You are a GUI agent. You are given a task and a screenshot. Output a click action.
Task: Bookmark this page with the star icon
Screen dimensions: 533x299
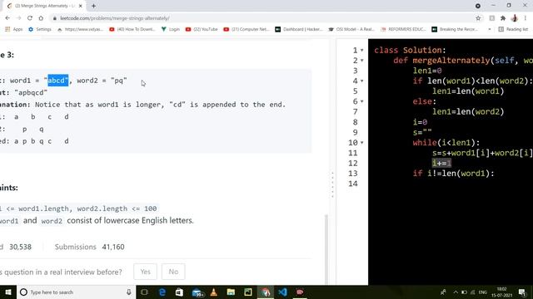(x=478, y=18)
